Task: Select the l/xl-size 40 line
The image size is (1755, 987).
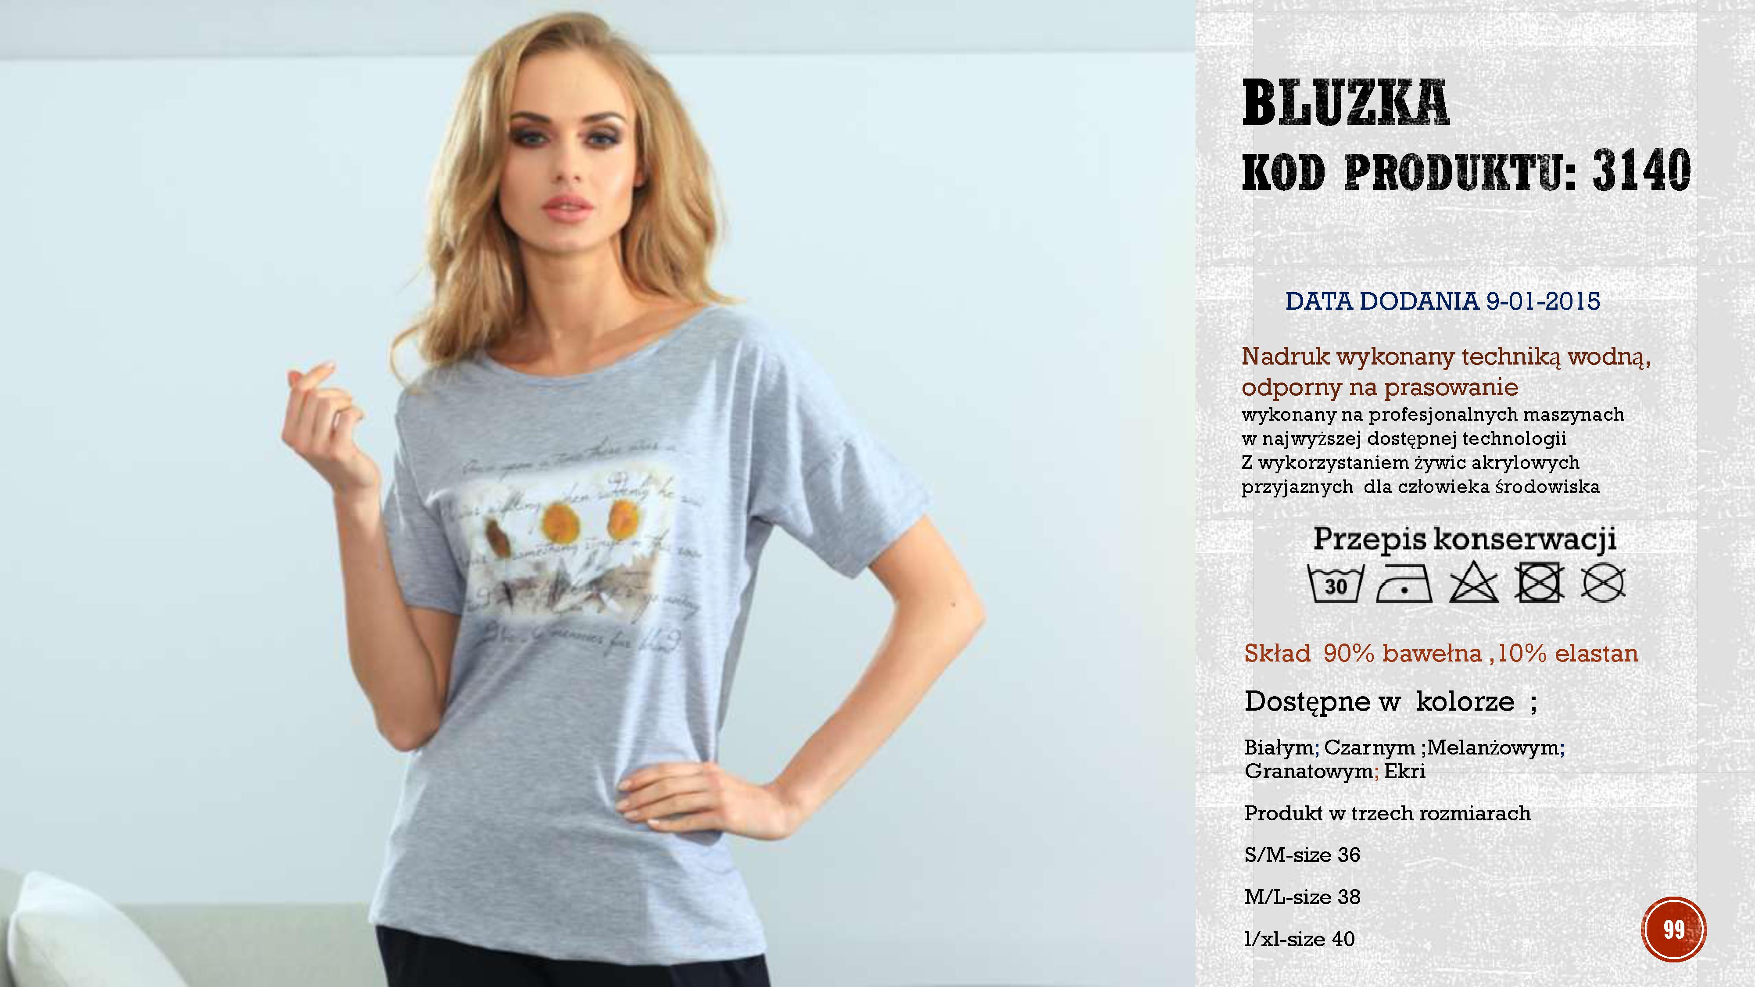Action: [x=1299, y=939]
